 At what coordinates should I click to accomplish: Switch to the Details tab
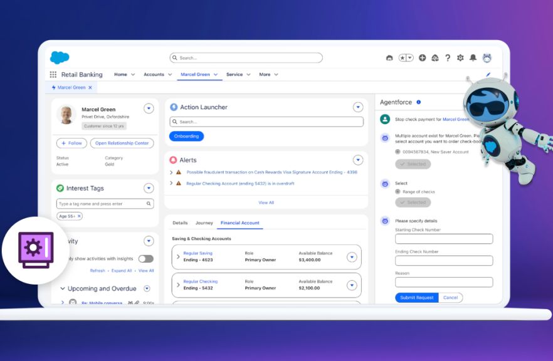tap(180, 223)
